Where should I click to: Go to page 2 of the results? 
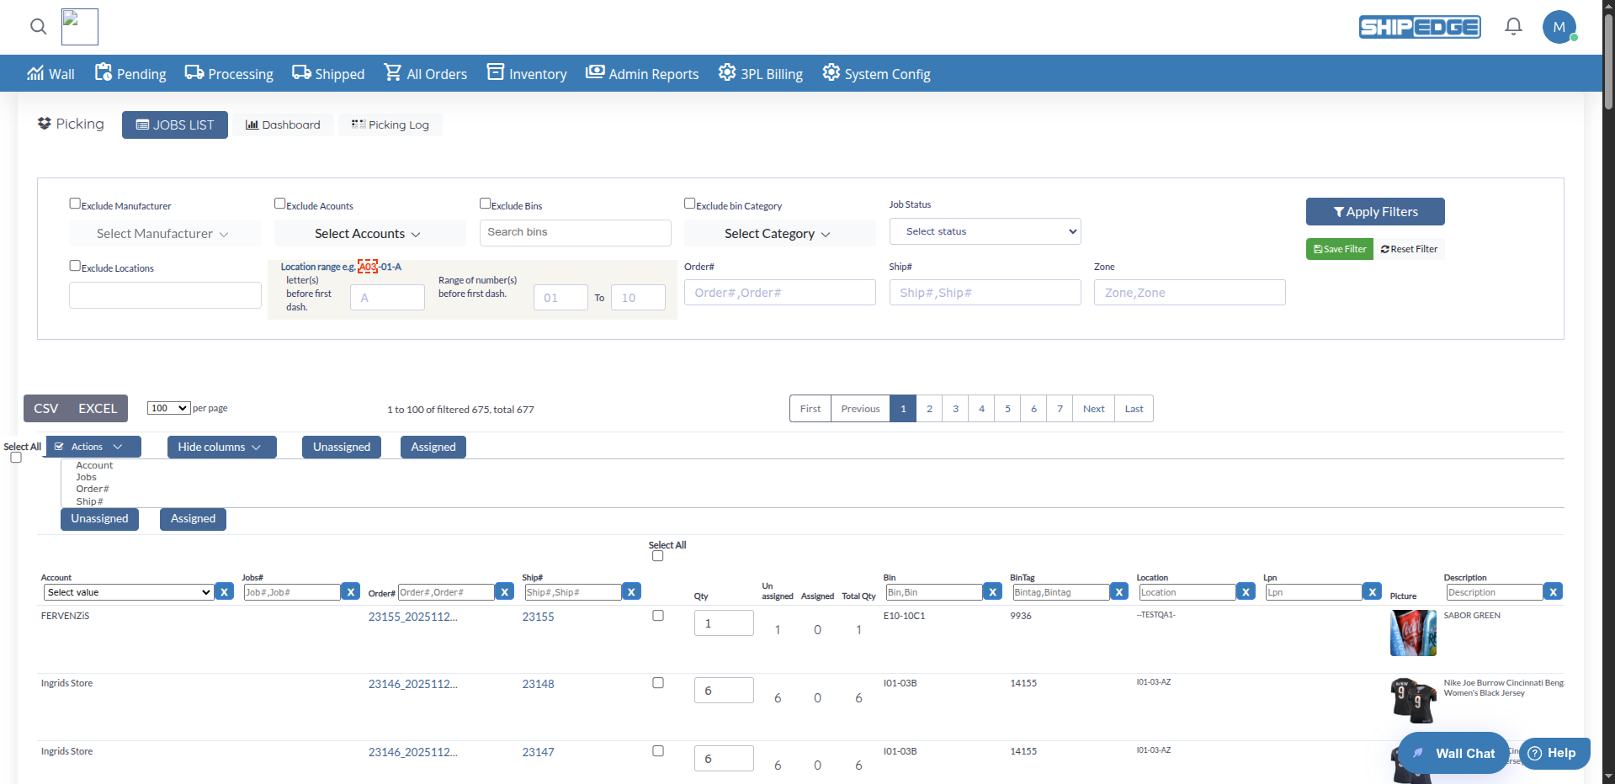pyautogui.click(x=928, y=408)
